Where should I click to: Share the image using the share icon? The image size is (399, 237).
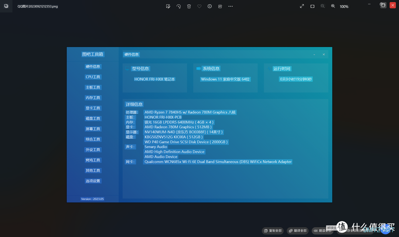pos(220,6)
